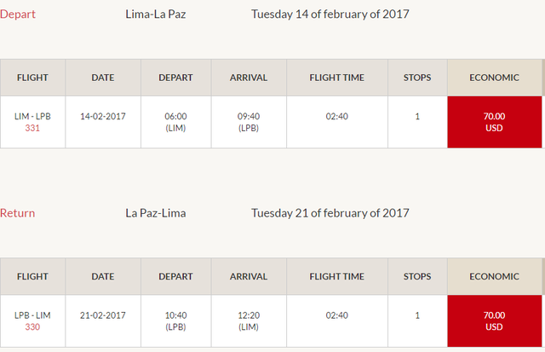545x352 pixels.
Task: Open flight number 331 link
Action: click(x=32, y=128)
